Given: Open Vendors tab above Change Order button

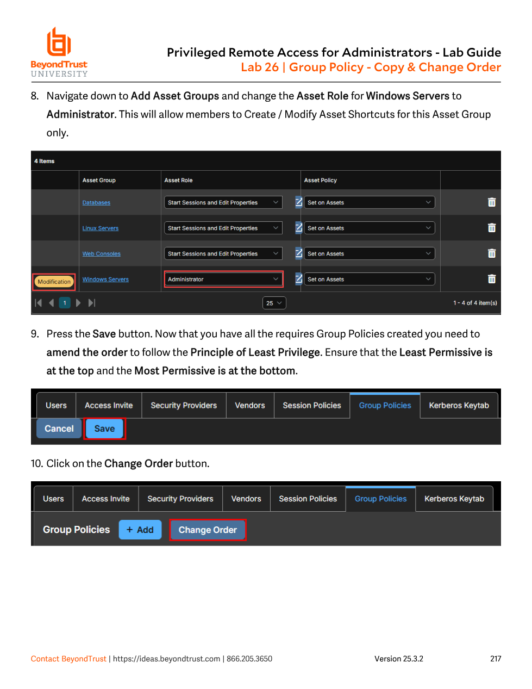Looking at the screenshot, I should (x=246, y=499).
